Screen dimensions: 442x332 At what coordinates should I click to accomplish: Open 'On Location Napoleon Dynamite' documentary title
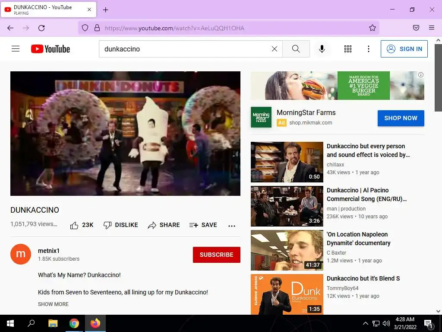pos(359,239)
